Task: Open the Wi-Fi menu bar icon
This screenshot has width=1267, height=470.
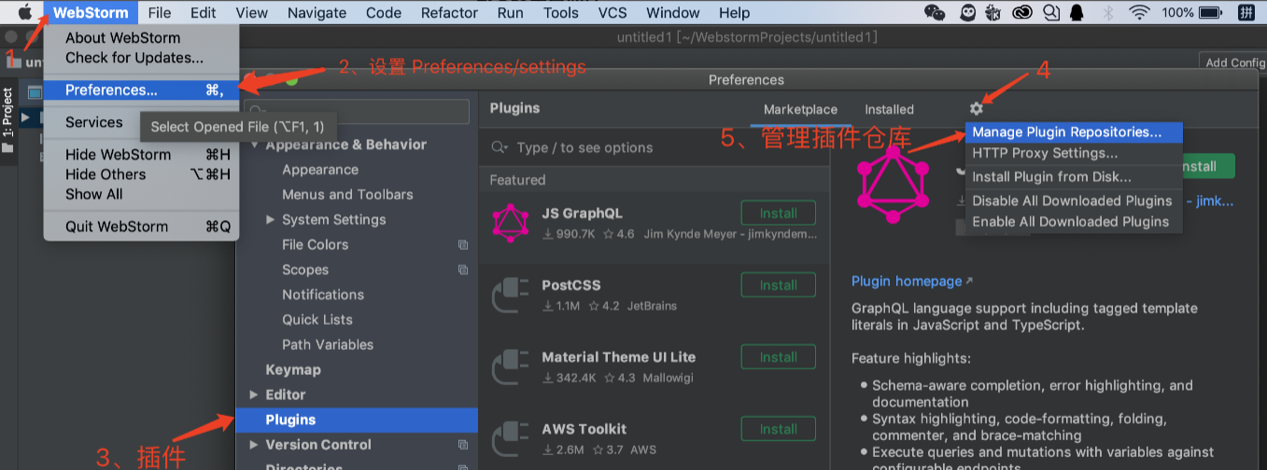Action: [x=1139, y=12]
